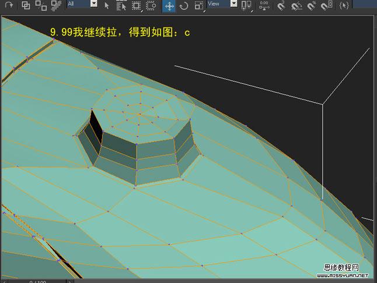The width and height of the screenshot is (377, 283).
Task: Pick the Select and Scale tool
Action: pyautogui.click(x=199, y=6)
